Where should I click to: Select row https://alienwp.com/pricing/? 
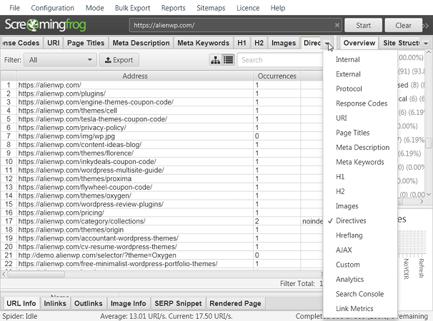point(161,213)
